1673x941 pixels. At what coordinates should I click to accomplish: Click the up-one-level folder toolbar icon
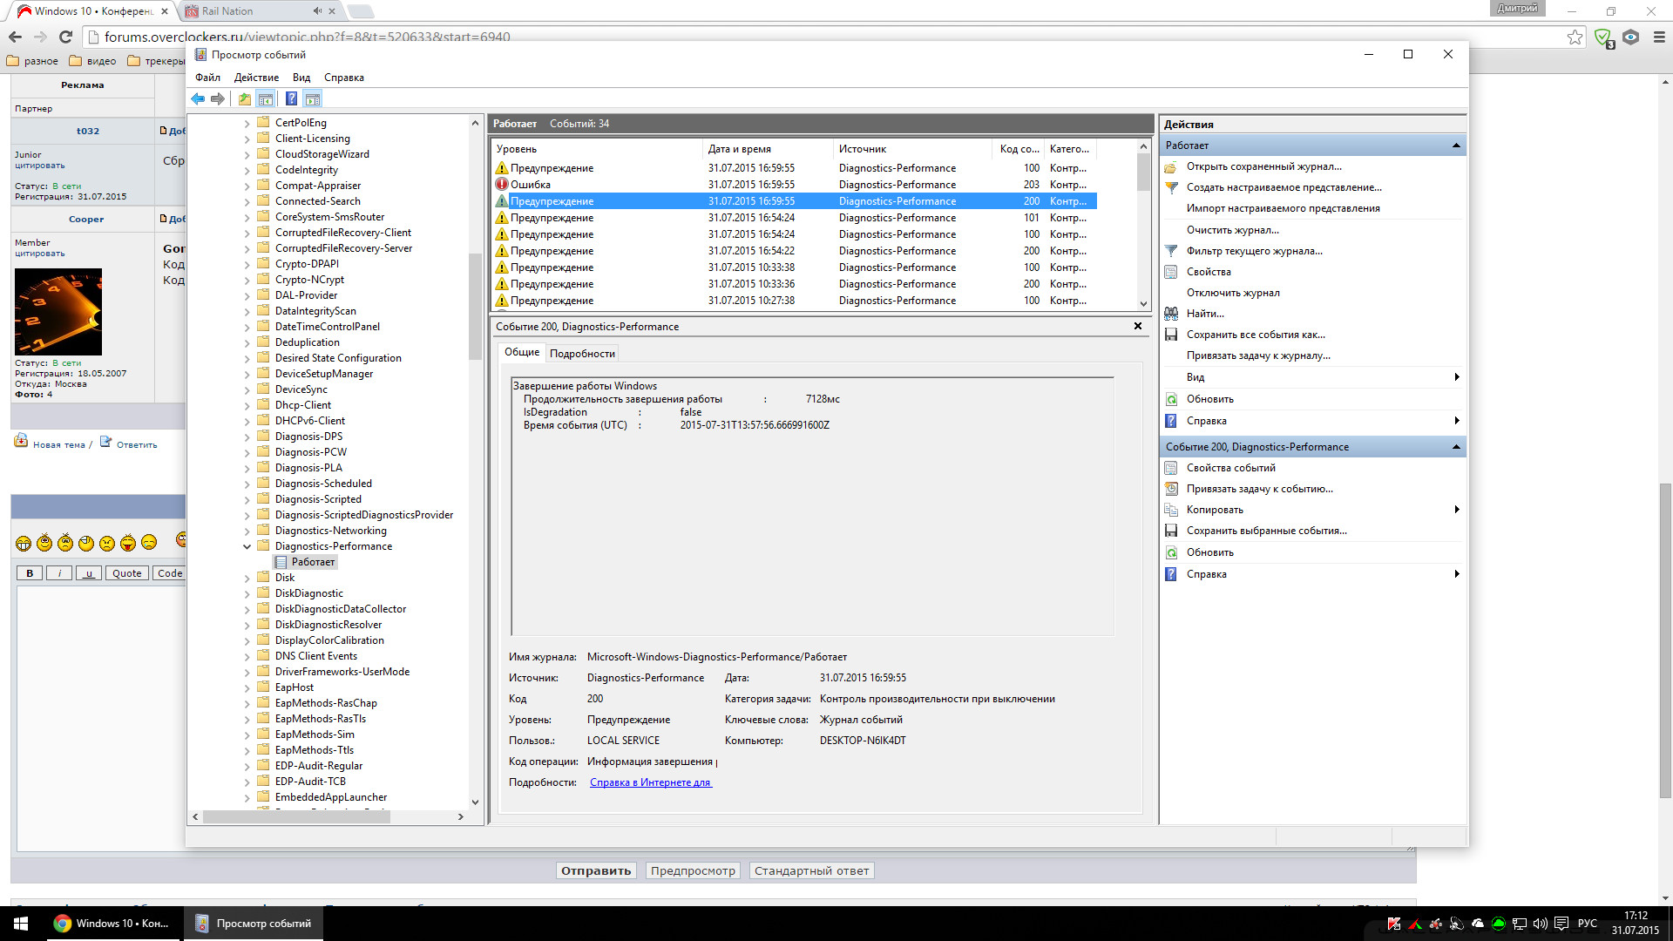click(x=245, y=99)
